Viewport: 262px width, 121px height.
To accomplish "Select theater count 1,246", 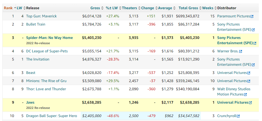I will tap(133, 102).
